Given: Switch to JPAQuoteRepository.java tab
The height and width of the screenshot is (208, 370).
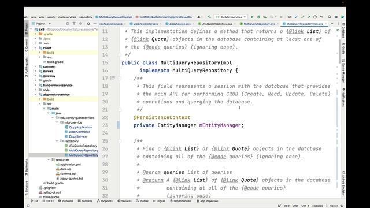Looking at the screenshot, I should [x=217, y=24].
